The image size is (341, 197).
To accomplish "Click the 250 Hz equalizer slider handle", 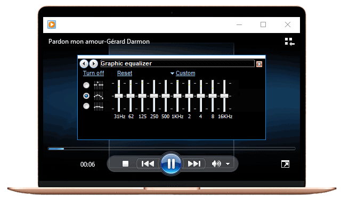I will click(x=154, y=96).
